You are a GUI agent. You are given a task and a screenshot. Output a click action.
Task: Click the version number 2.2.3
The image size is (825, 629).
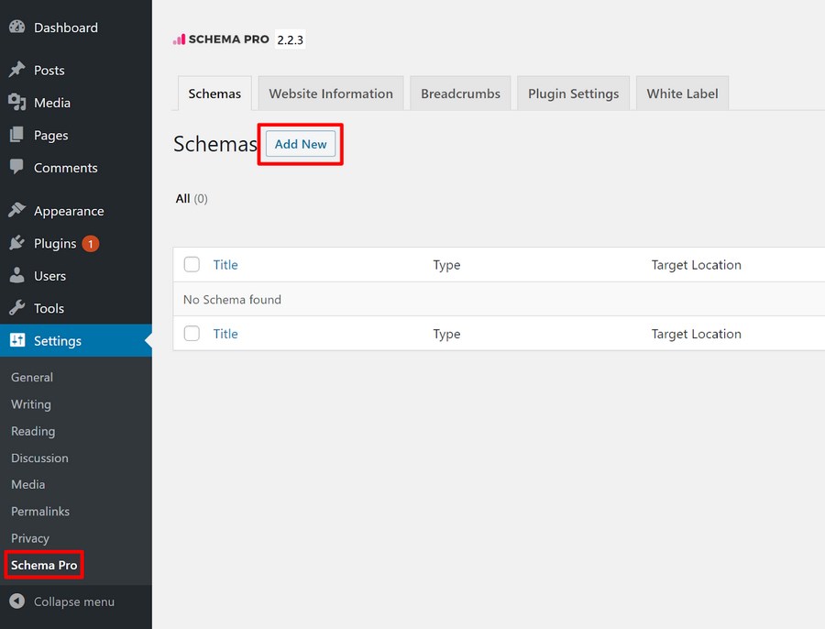coord(291,40)
